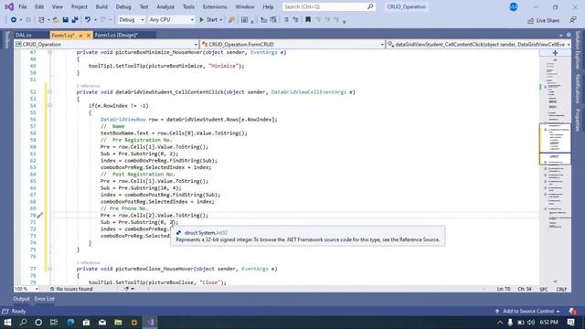
Task: Open the Debug menu
Action: (123, 6)
